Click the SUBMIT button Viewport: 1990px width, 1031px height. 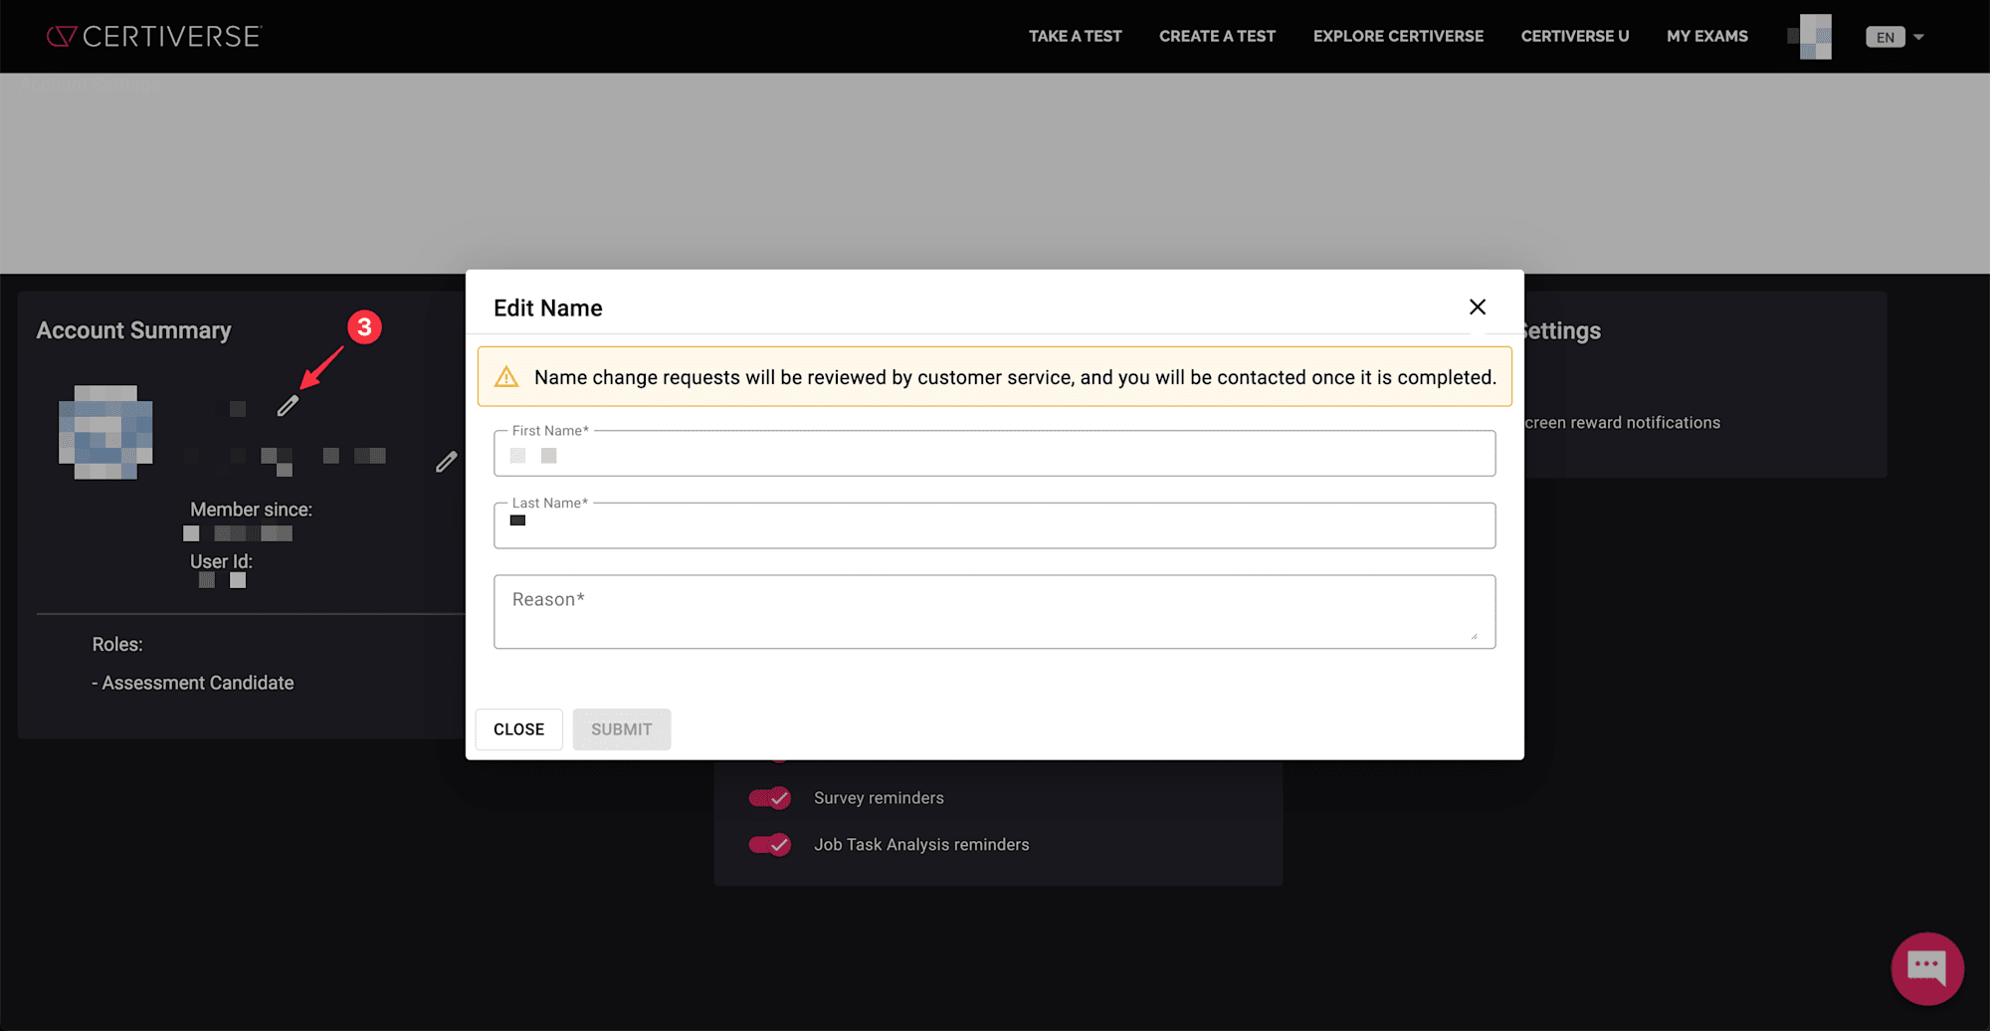click(621, 728)
